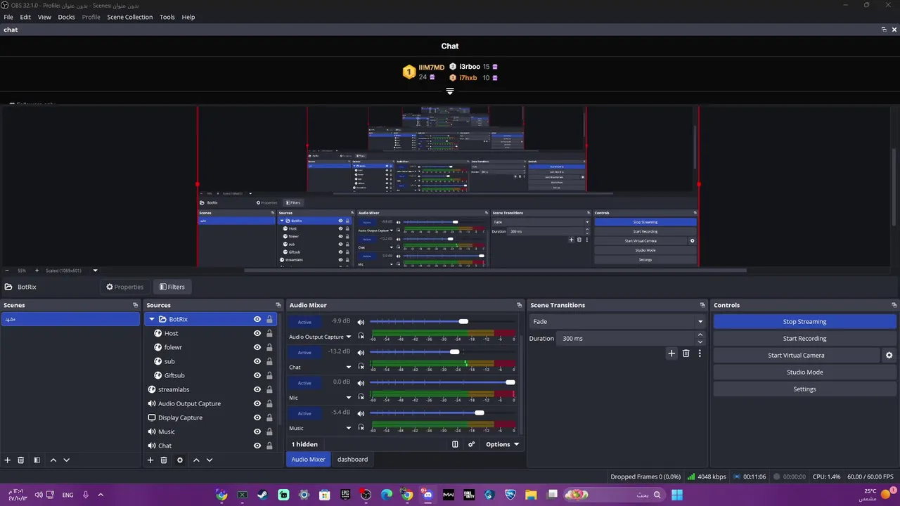Unlock the Giftsub source lock icon
Image resolution: width=900 pixels, height=506 pixels.
[x=269, y=375]
